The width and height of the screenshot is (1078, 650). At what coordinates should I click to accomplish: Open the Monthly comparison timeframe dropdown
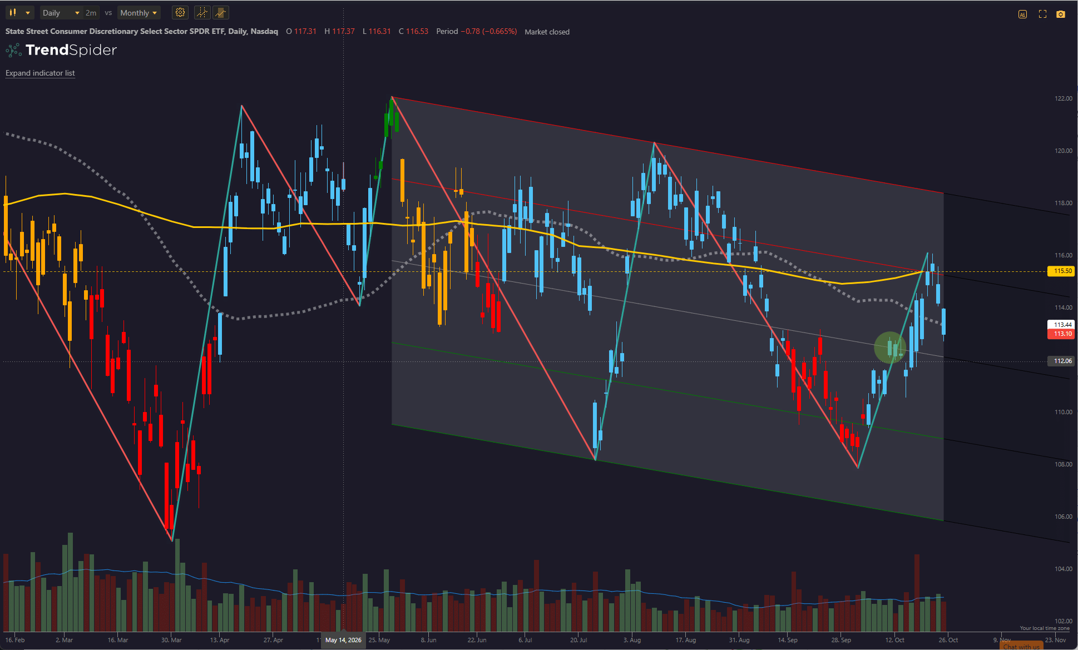(139, 13)
